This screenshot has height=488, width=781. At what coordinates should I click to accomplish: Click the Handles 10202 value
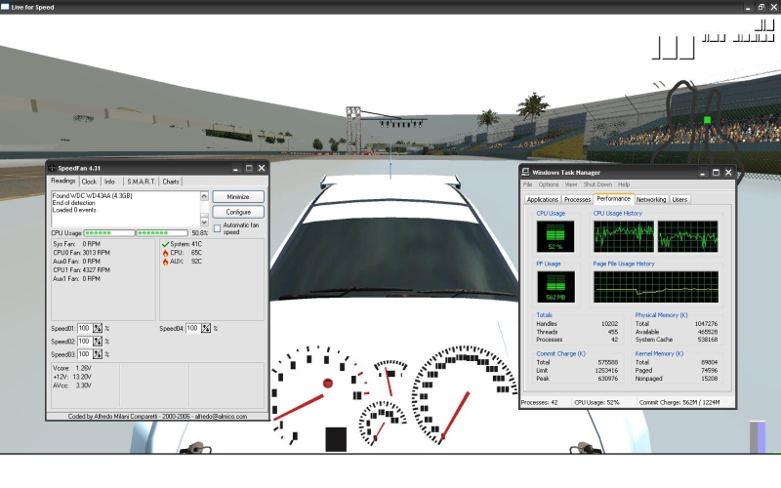click(609, 324)
